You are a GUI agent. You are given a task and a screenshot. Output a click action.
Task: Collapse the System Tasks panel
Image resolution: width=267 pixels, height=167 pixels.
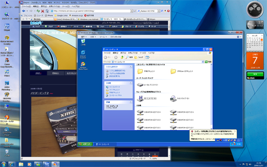[x=130, y=67]
